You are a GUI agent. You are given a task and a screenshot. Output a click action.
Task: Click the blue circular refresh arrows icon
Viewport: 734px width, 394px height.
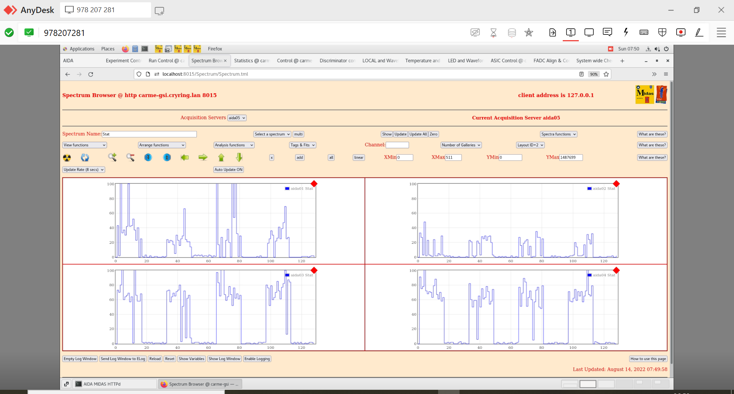tap(85, 157)
